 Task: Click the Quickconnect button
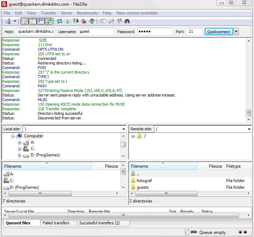[x=219, y=32]
